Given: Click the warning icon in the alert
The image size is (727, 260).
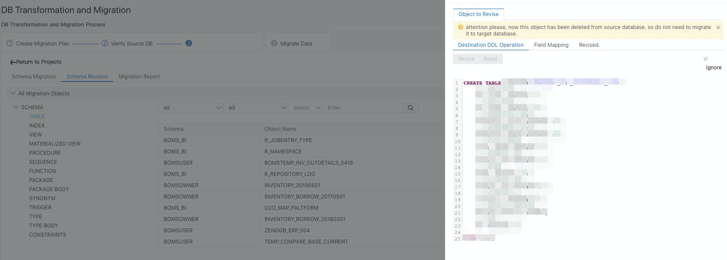Looking at the screenshot, I should pyautogui.click(x=460, y=27).
